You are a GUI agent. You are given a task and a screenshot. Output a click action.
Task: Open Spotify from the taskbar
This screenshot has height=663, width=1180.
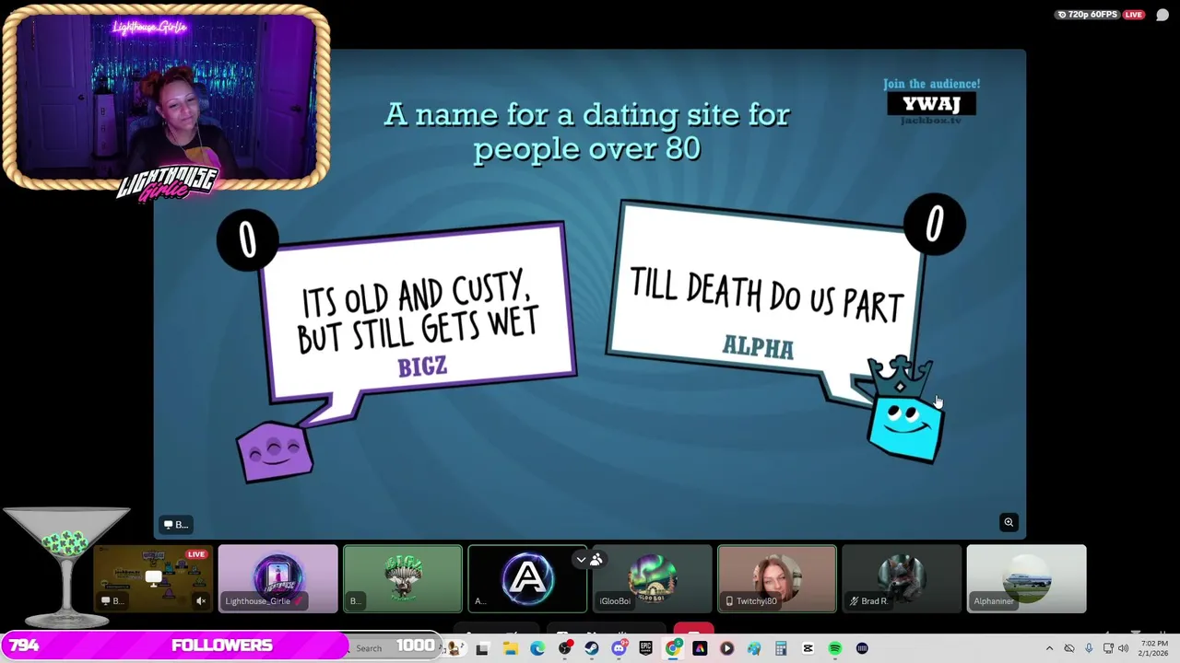tap(834, 648)
